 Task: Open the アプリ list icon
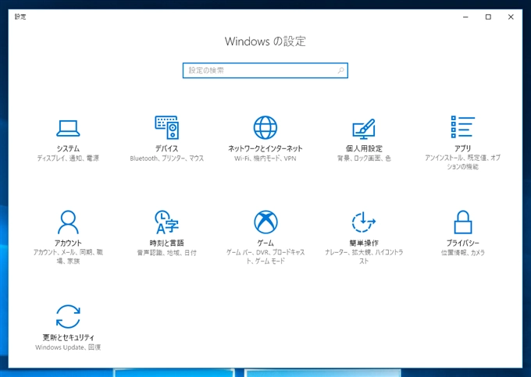pos(462,127)
